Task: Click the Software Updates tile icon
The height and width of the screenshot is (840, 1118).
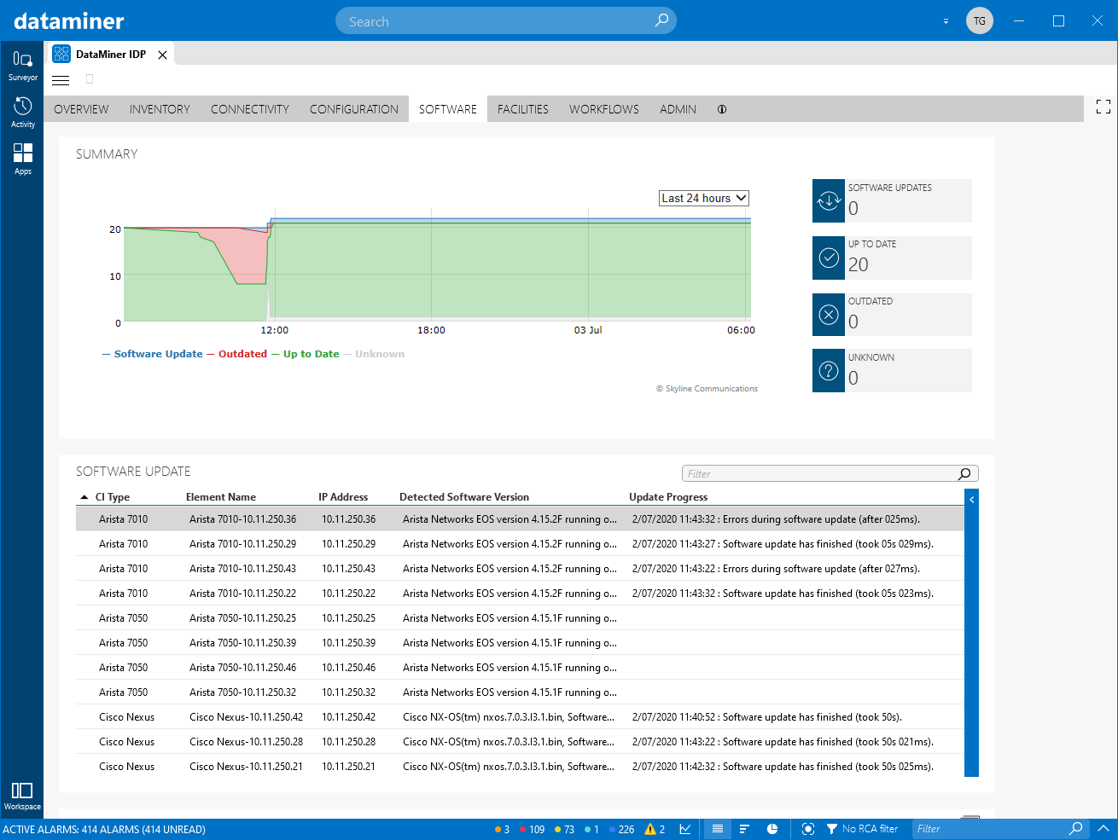Action: tap(829, 201)
